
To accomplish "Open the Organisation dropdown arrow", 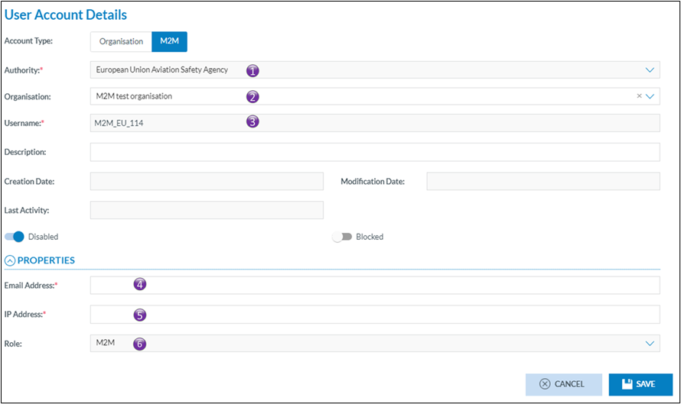I will (x=651, y=96).
